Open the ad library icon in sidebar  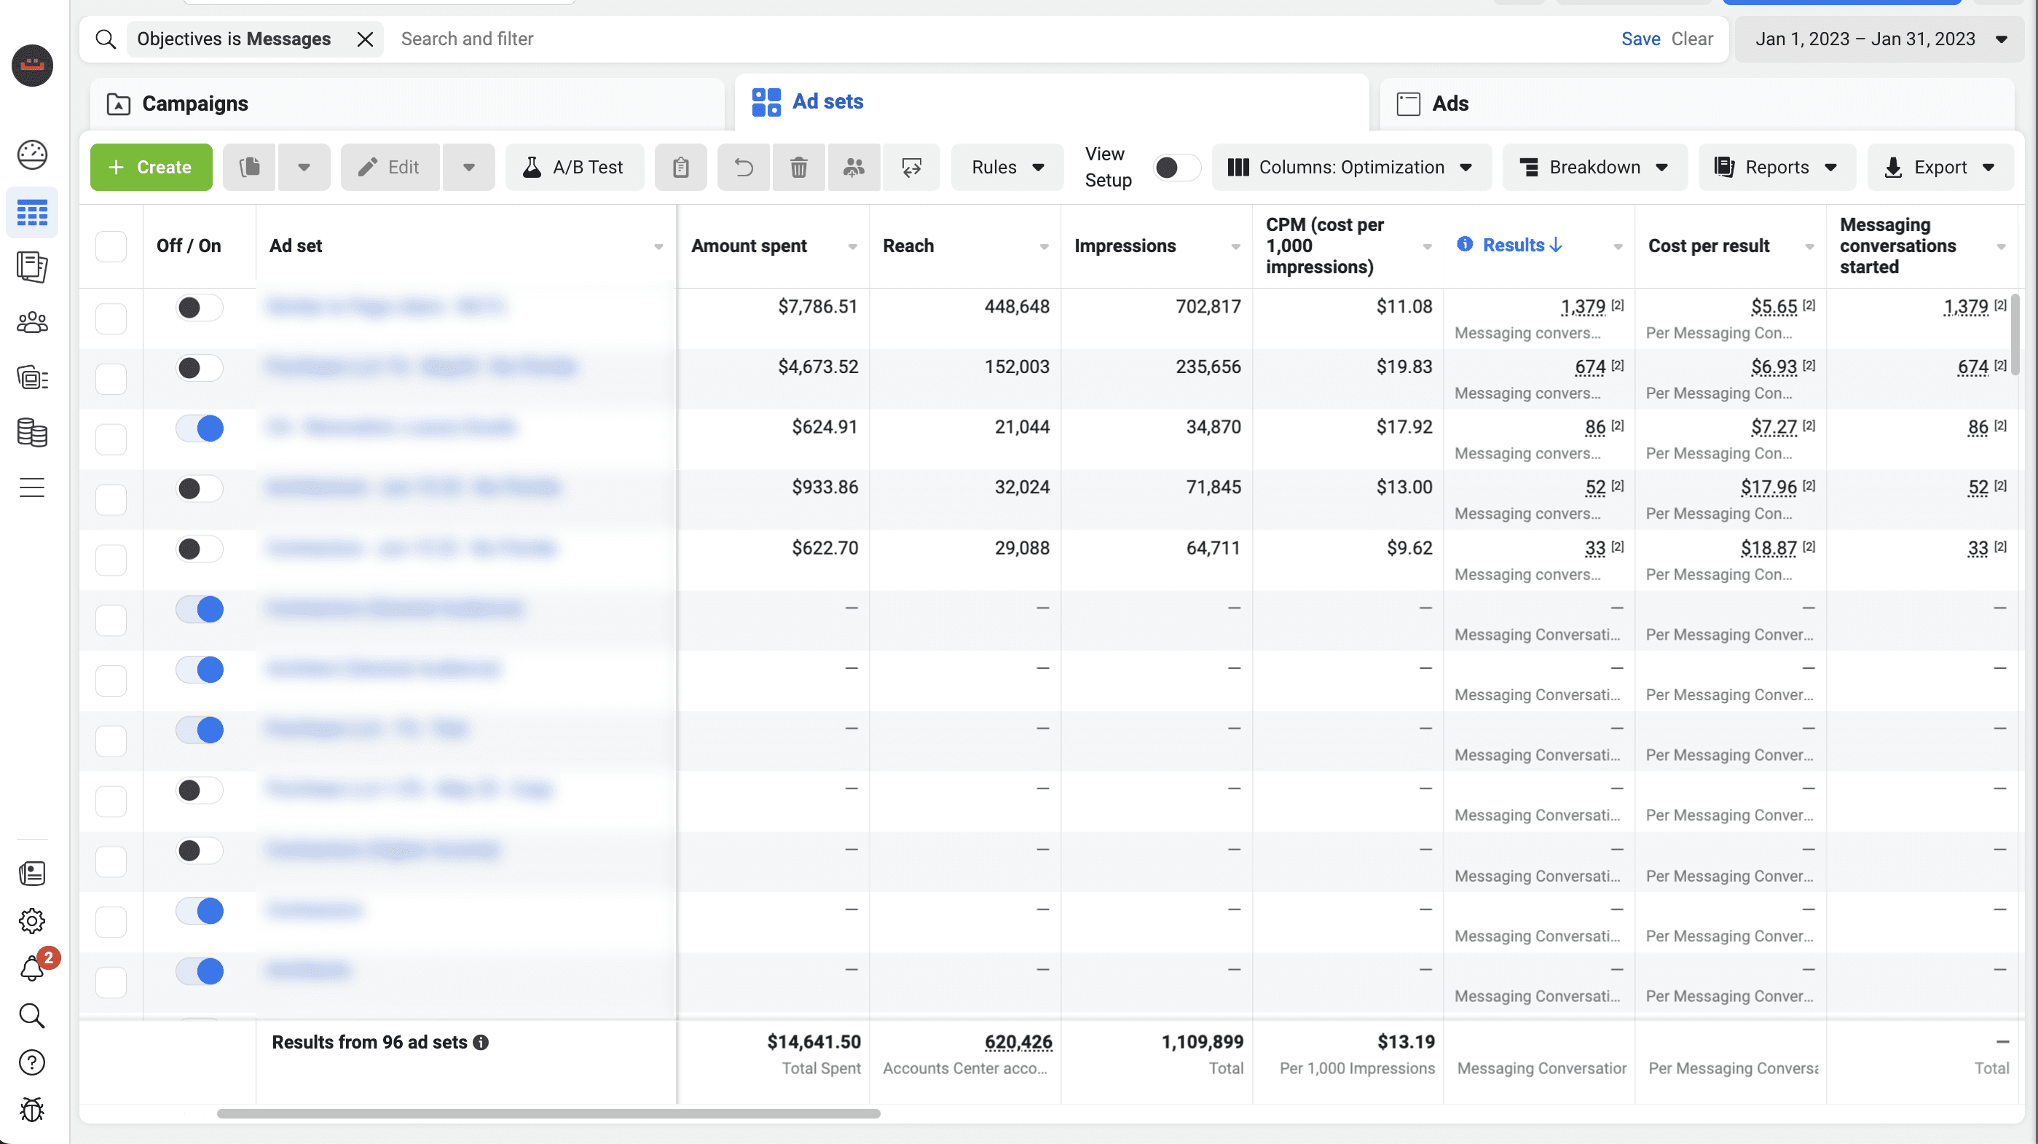click(x=31, y=377)
